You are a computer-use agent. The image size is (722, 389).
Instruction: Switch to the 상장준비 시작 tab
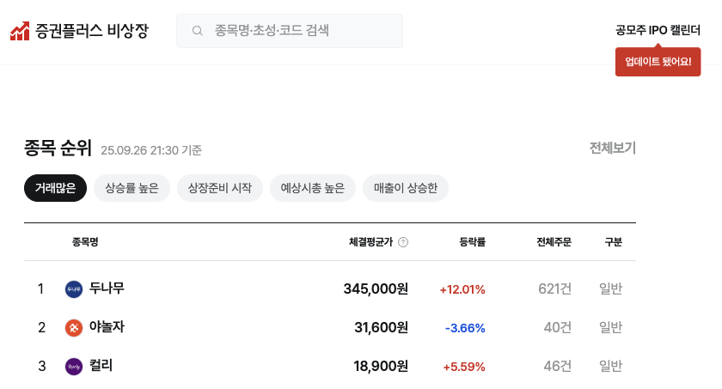click(220, 188)
